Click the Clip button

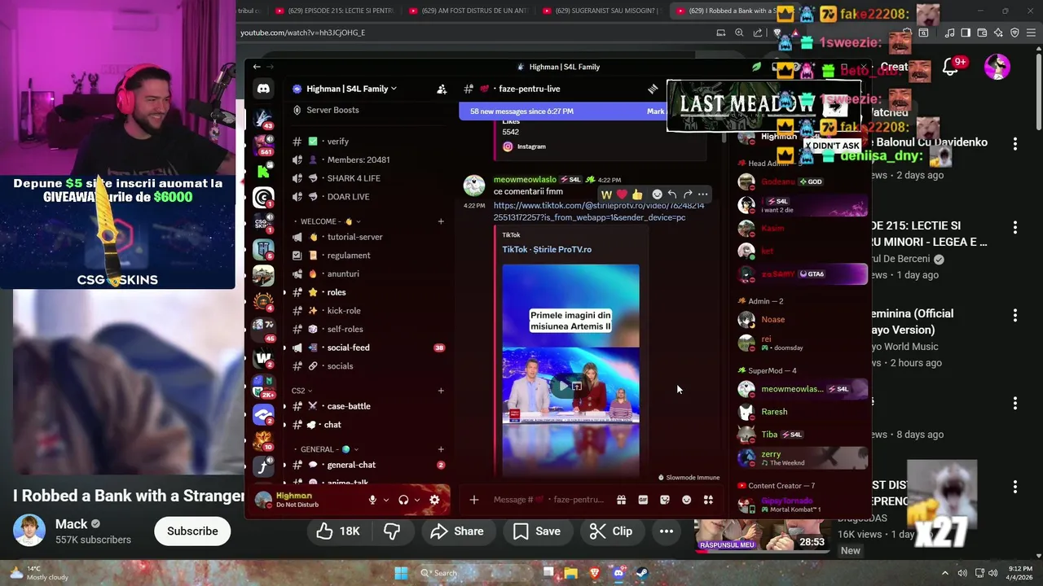coord(611,531)
